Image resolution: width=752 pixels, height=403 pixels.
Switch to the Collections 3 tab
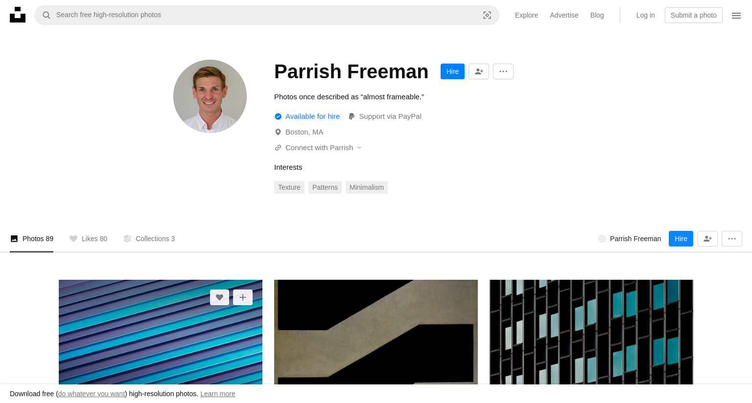click(149, 239)
